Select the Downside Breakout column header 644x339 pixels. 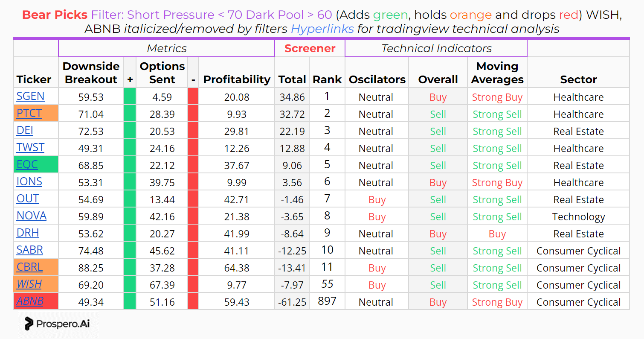91,73
